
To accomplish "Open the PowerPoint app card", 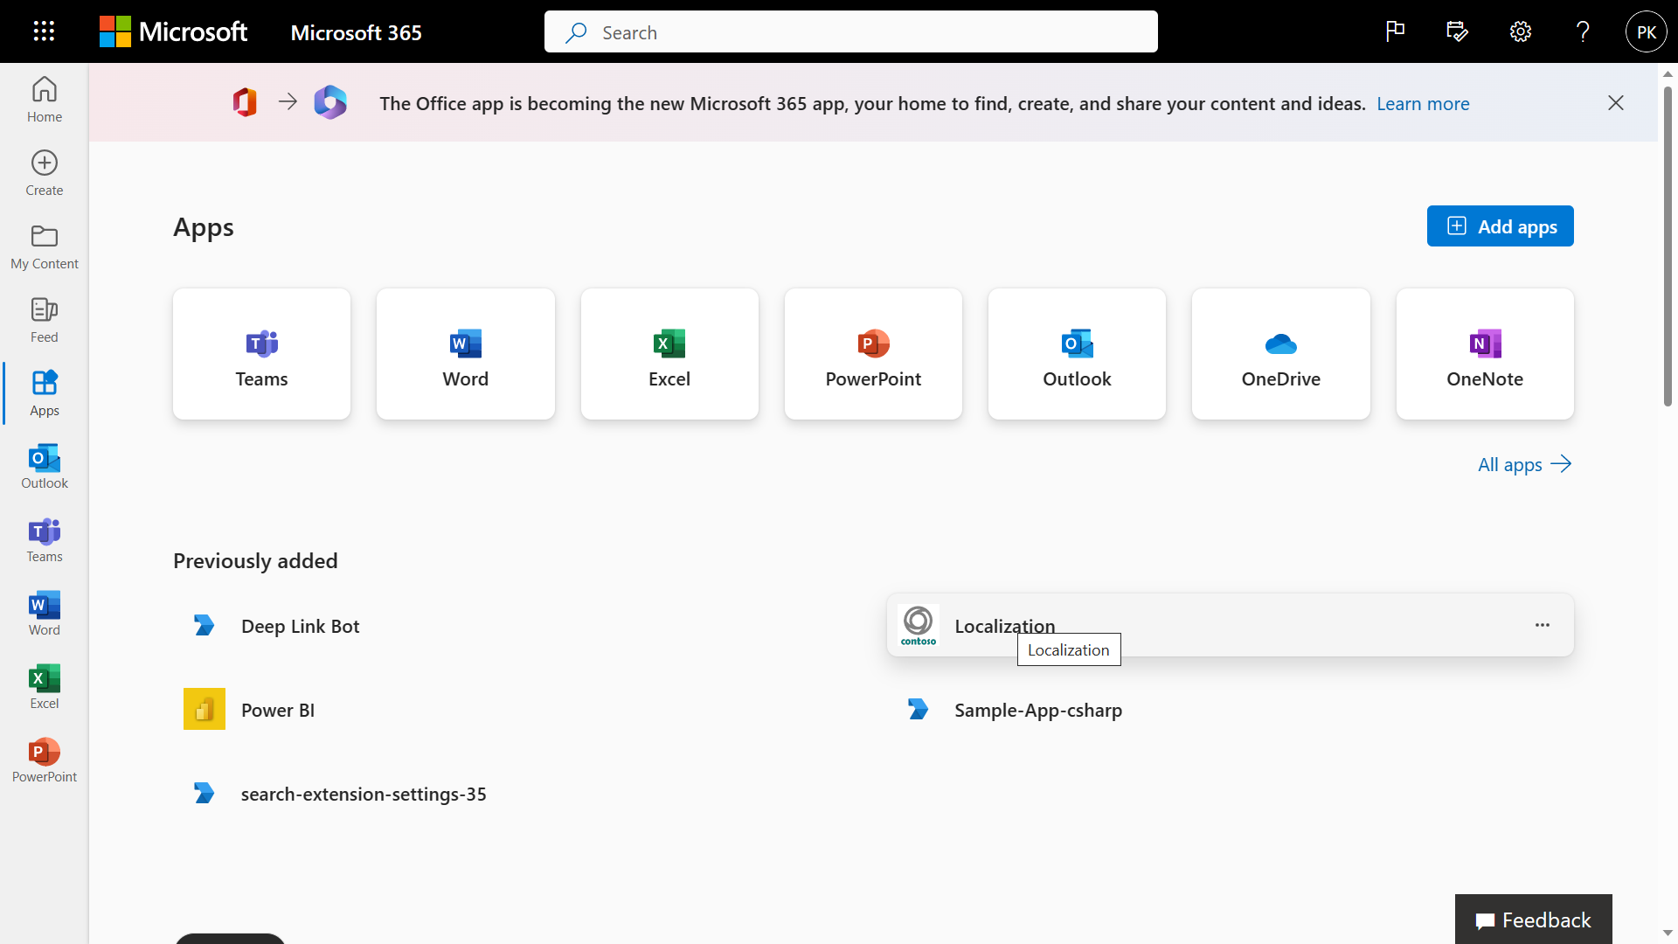I will [x=873, y=354].
